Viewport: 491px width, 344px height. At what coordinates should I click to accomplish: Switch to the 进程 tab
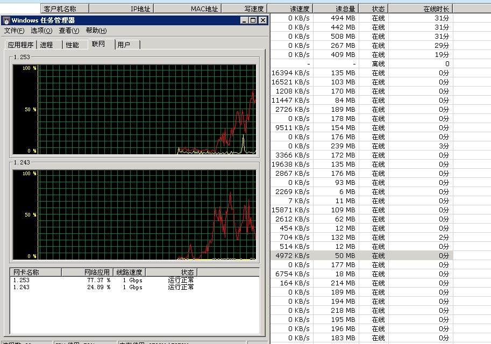(47, 45)
